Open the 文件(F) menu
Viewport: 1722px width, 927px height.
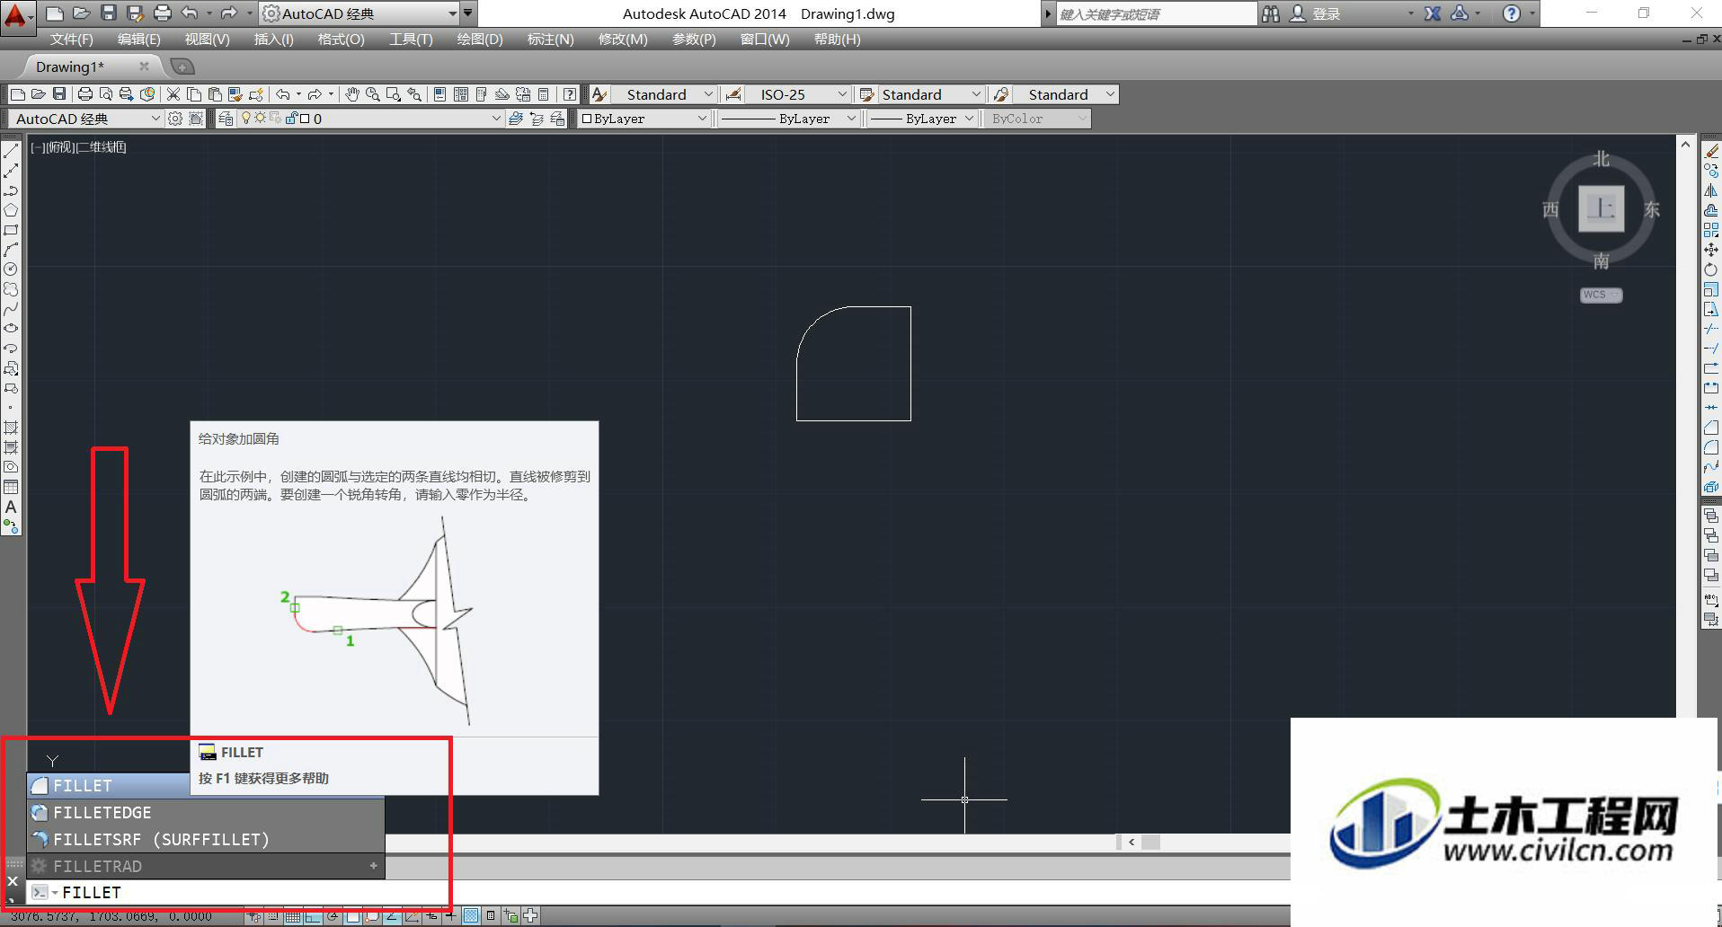click(x=71, y=40)
